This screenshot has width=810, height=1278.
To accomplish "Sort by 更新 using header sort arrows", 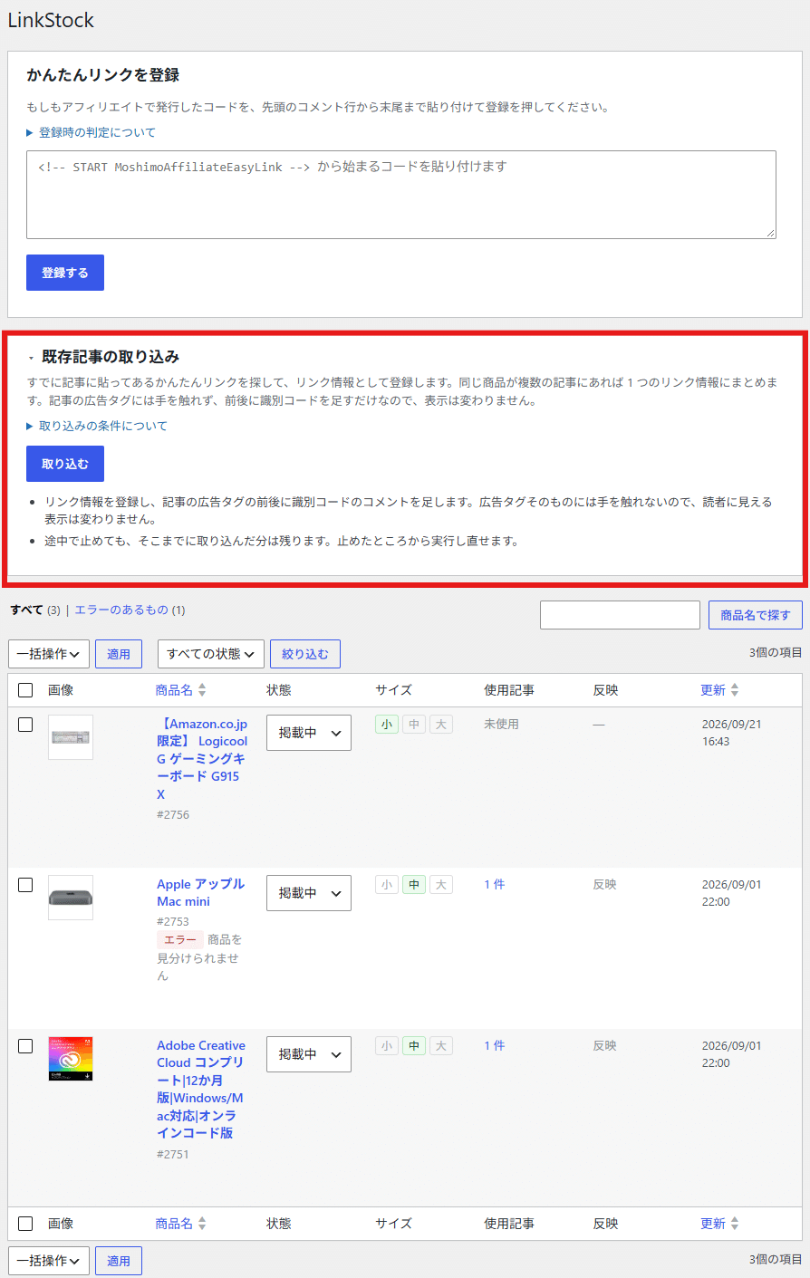I will coord(735,690).
